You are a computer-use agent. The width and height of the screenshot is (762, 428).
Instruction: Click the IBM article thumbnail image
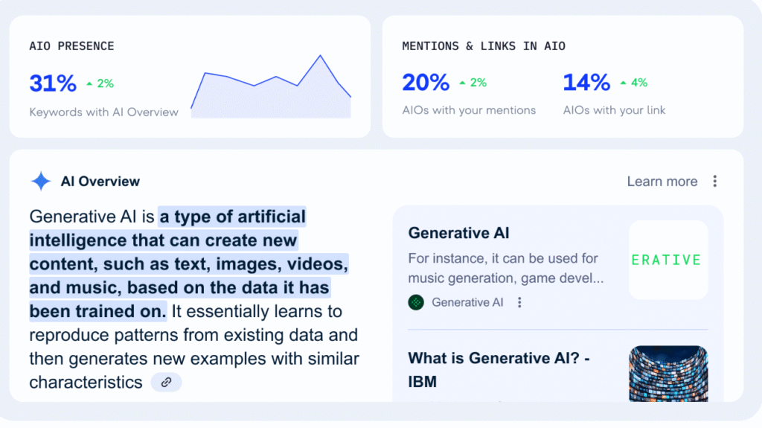667,374
